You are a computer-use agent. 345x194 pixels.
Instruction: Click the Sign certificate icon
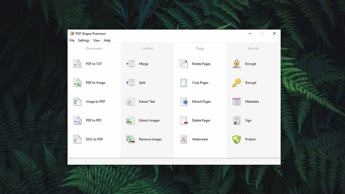pos(237,121)
